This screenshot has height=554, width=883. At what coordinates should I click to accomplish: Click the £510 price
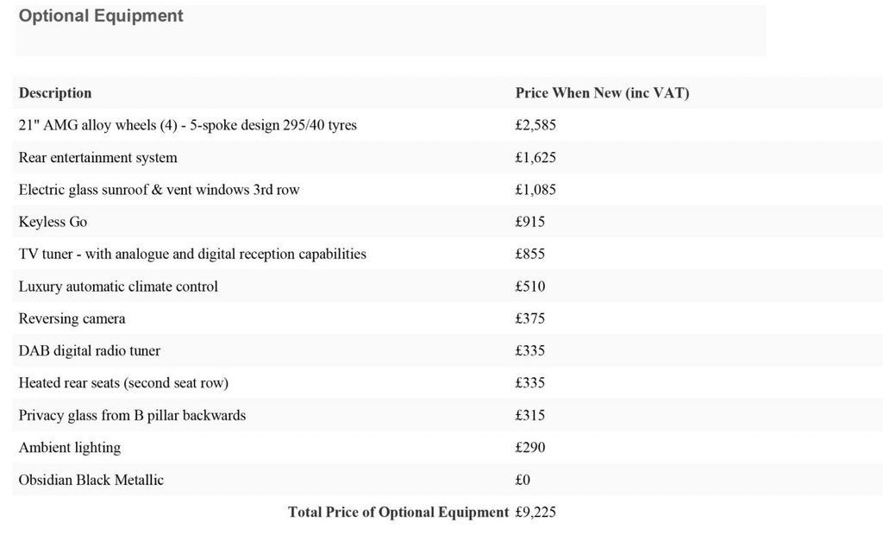(x=530, y=286)
